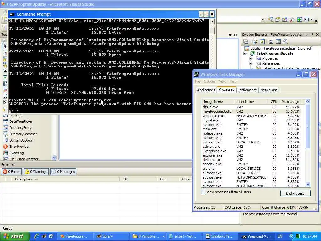This screenshot has width=321, height=241.
Task: Open the toolbar combo box dropdown arrow
Action: click(x=263, y=20)
